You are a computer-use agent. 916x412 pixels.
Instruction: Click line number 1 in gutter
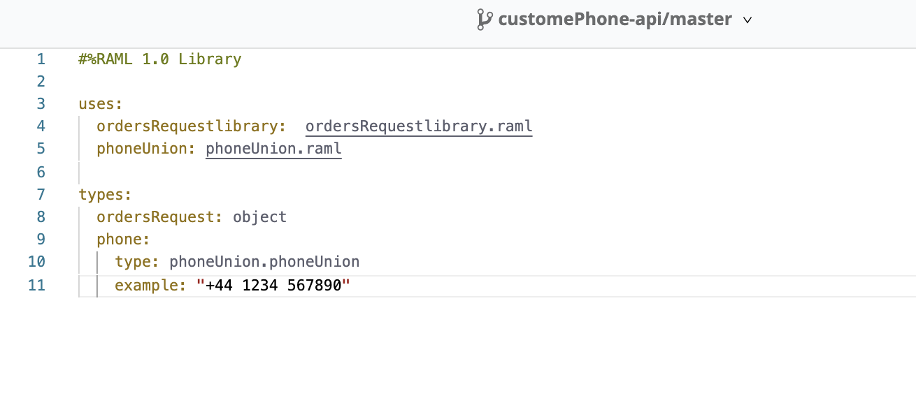41,59
